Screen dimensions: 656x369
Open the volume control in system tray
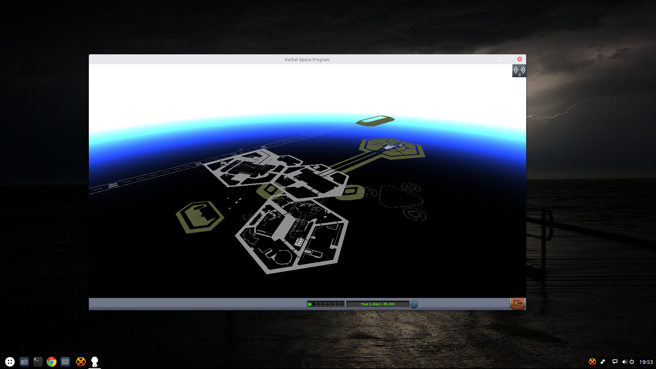coord(624,362)
